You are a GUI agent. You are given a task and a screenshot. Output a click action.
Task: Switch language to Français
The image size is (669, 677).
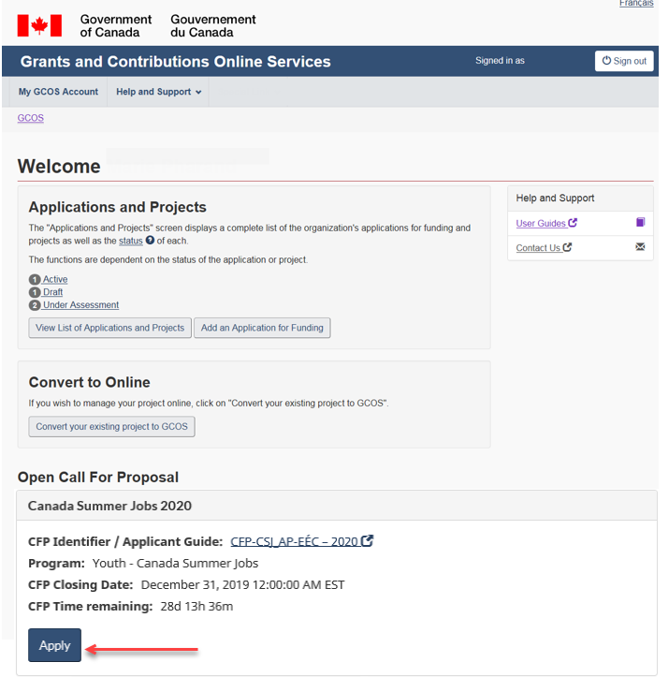pos(636,5)
